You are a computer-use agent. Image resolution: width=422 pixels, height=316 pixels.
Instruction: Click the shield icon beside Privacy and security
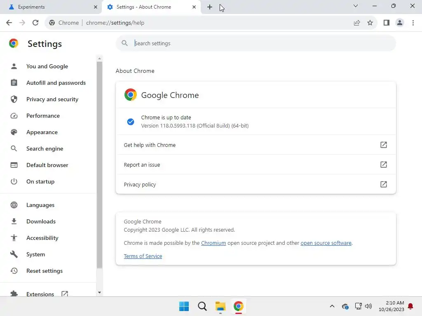(x=14, y=99)
